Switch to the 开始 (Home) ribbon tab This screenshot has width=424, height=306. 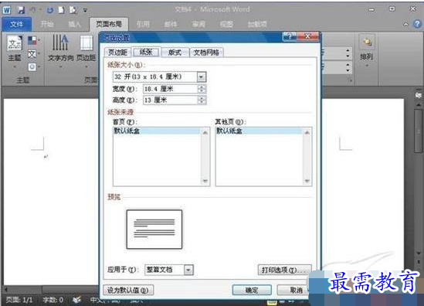point(47,25)
